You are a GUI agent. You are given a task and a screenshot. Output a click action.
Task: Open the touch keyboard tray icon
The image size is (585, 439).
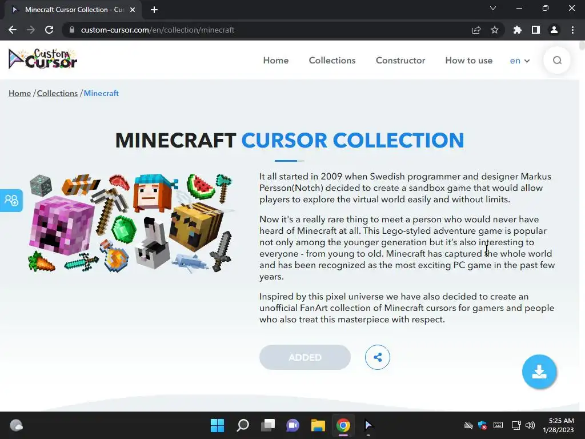498,425
